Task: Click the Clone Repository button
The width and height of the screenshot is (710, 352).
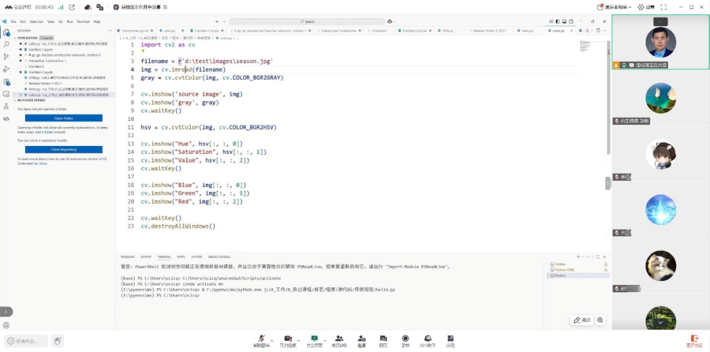Action: pyautogui.click(x=64, y=149)
